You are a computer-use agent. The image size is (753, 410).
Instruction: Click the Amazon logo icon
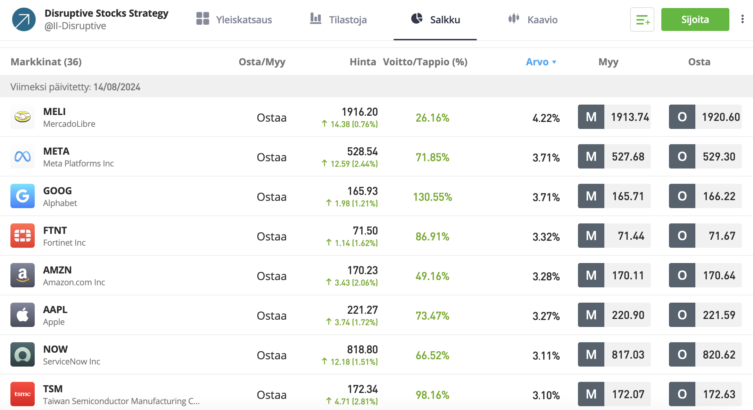[23, 275]
